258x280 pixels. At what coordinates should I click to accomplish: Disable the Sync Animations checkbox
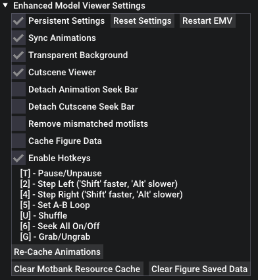[18, 38]
